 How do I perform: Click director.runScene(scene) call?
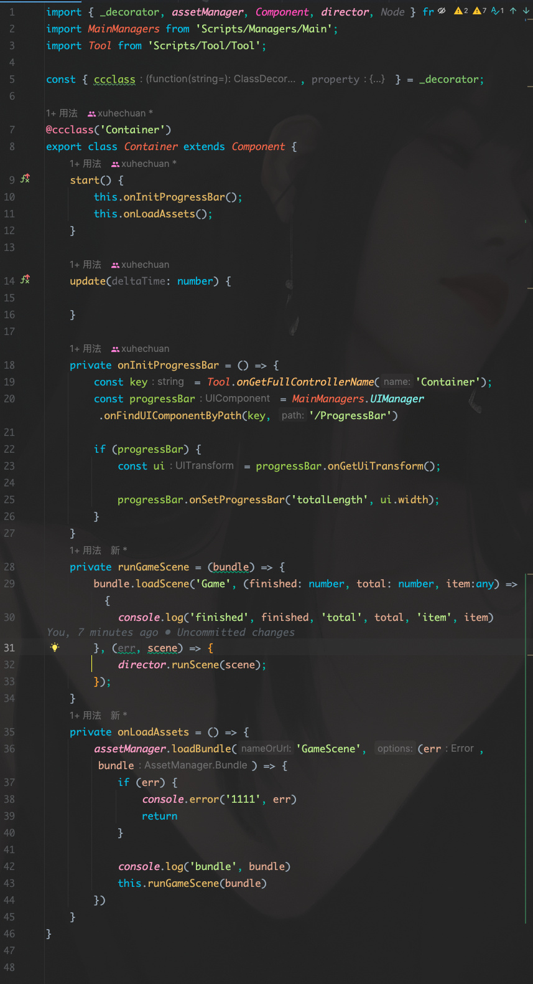192,665
